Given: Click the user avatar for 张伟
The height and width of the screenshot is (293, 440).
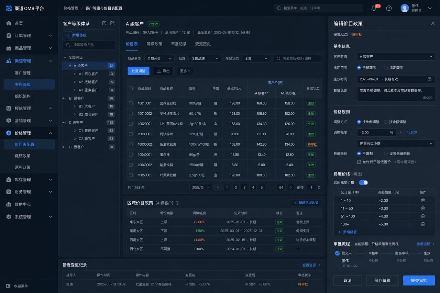Looking at the screenshot, I should (x=405, y=8).
